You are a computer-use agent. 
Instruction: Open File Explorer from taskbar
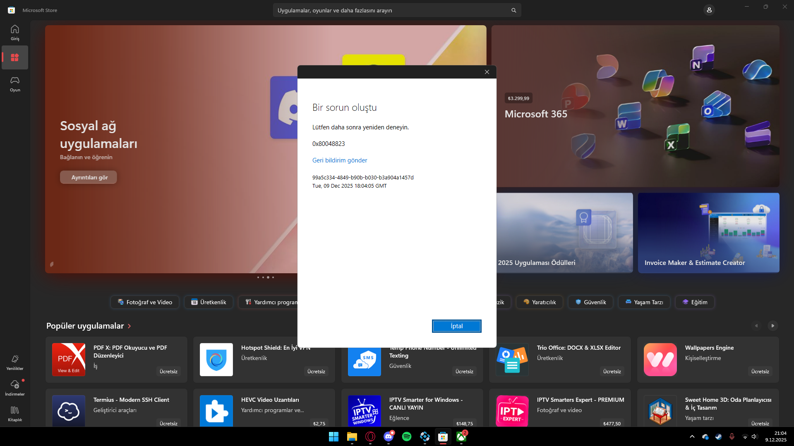pos(352,436)
